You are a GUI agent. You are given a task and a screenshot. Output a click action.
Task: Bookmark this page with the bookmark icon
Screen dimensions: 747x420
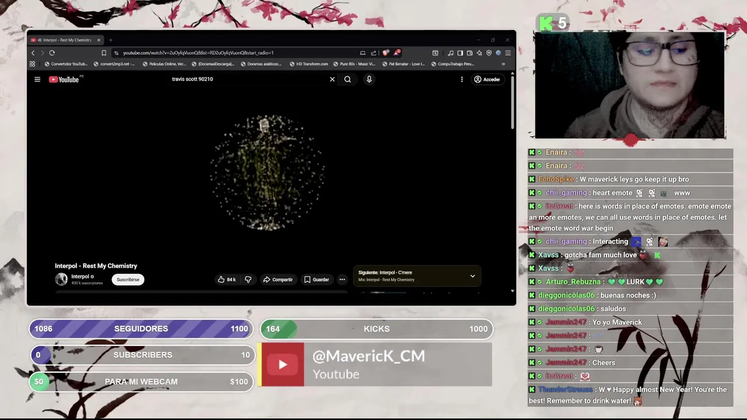pos(104,53)
